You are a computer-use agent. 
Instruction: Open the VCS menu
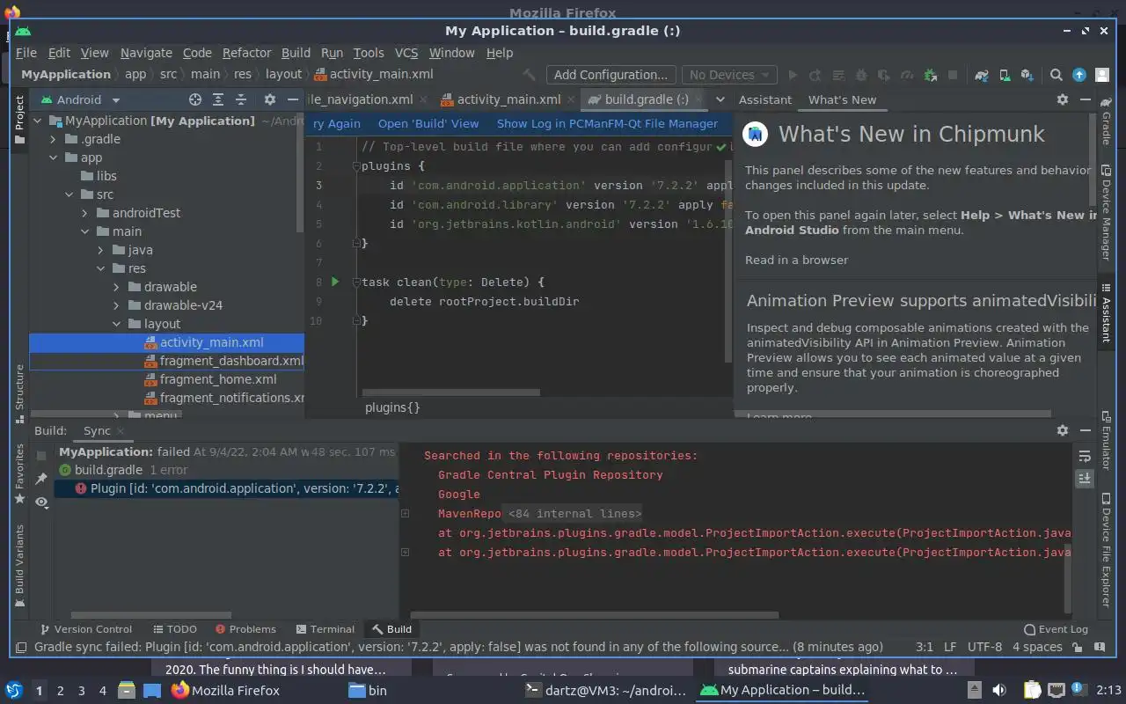click(406, 53)
